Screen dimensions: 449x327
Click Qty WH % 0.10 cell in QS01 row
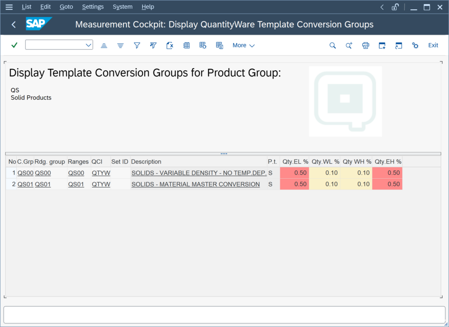356,184
